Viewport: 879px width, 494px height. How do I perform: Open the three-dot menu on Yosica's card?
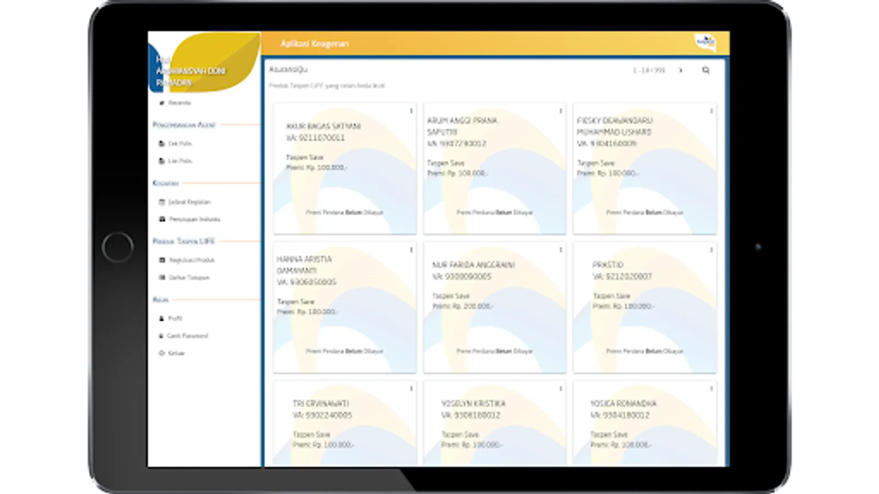pyautogui.click(x=711, y=389)
